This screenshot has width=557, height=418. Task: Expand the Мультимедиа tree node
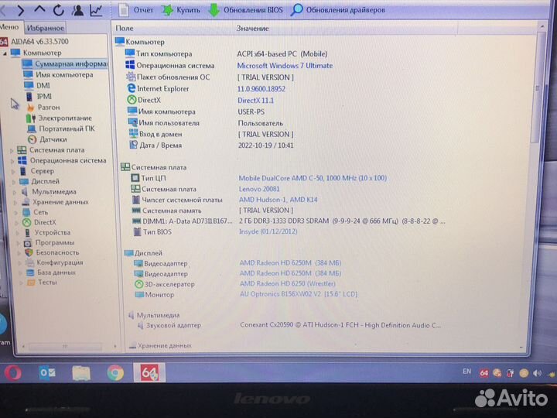[15, 192]
